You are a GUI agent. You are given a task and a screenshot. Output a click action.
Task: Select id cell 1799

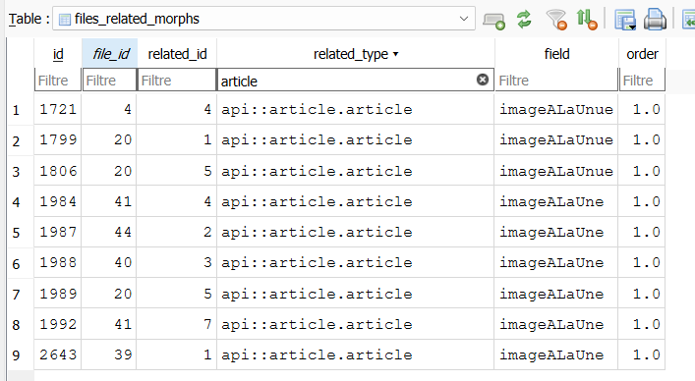58,140
